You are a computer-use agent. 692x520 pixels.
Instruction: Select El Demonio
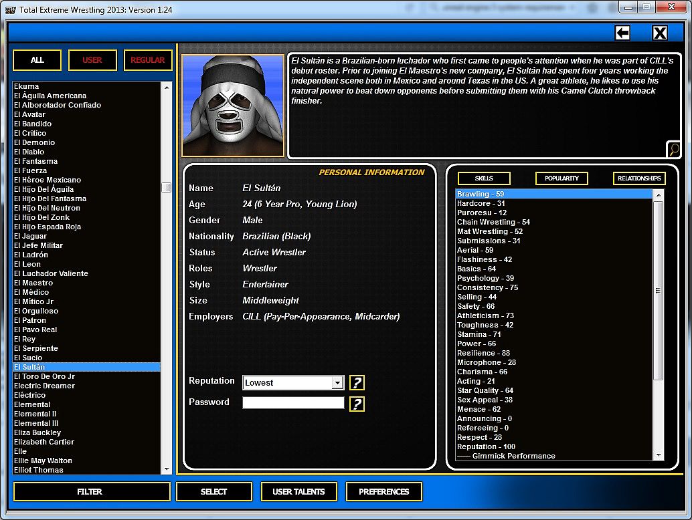click(86, 142)
